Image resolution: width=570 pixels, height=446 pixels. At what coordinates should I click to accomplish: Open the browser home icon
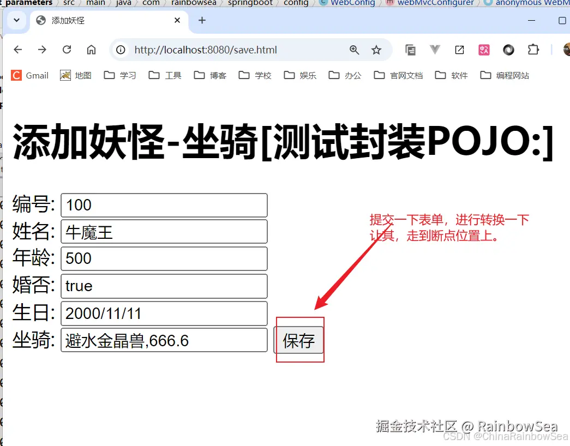(91, 49)
